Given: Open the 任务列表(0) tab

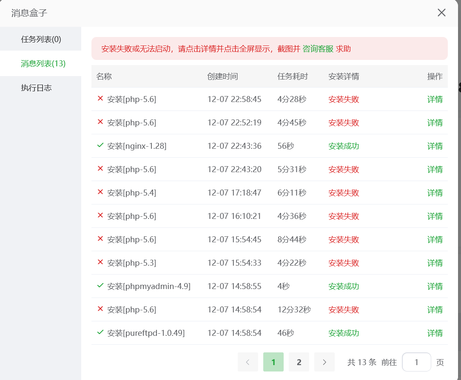Looking at the screenshot, I should [x=41, y=39].
